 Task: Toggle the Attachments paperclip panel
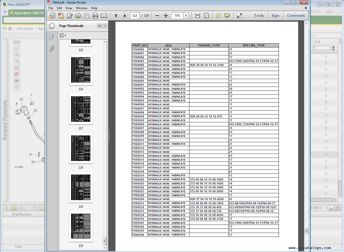[x=52, y=49]
